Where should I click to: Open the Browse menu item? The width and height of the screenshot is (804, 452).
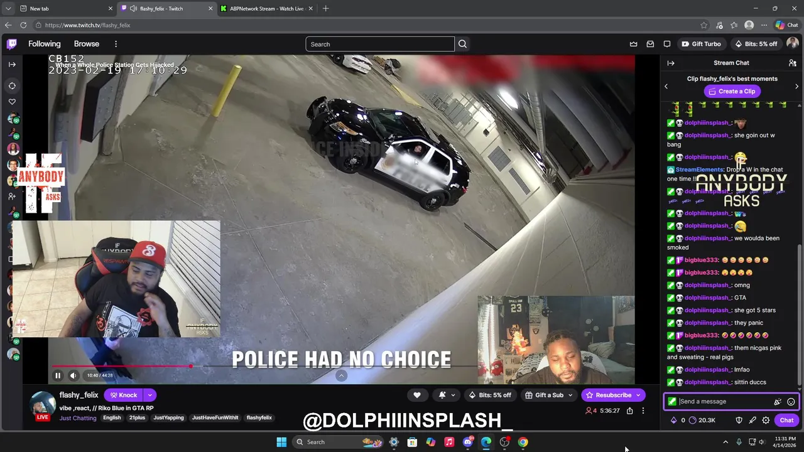click(87, 44)
